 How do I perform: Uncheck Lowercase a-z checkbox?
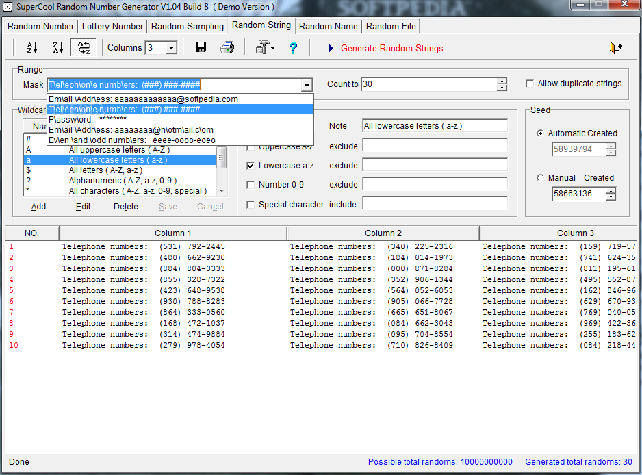click(251, 166)
